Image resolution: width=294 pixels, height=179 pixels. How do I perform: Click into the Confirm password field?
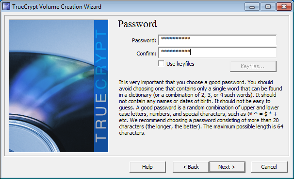click(217, 53)
